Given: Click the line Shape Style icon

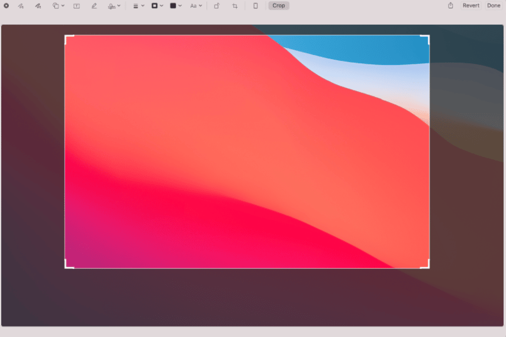Looking at the screenshot, I should pos(136,6).
